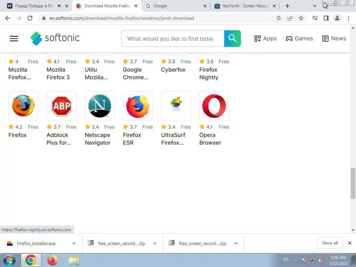
Task: Bookmark this page with the star
Action: click(301, 18)
